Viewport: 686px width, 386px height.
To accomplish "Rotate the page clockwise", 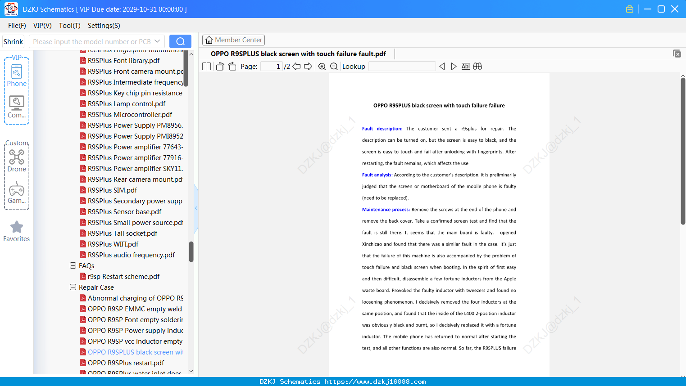I will [x=232, y=67].
